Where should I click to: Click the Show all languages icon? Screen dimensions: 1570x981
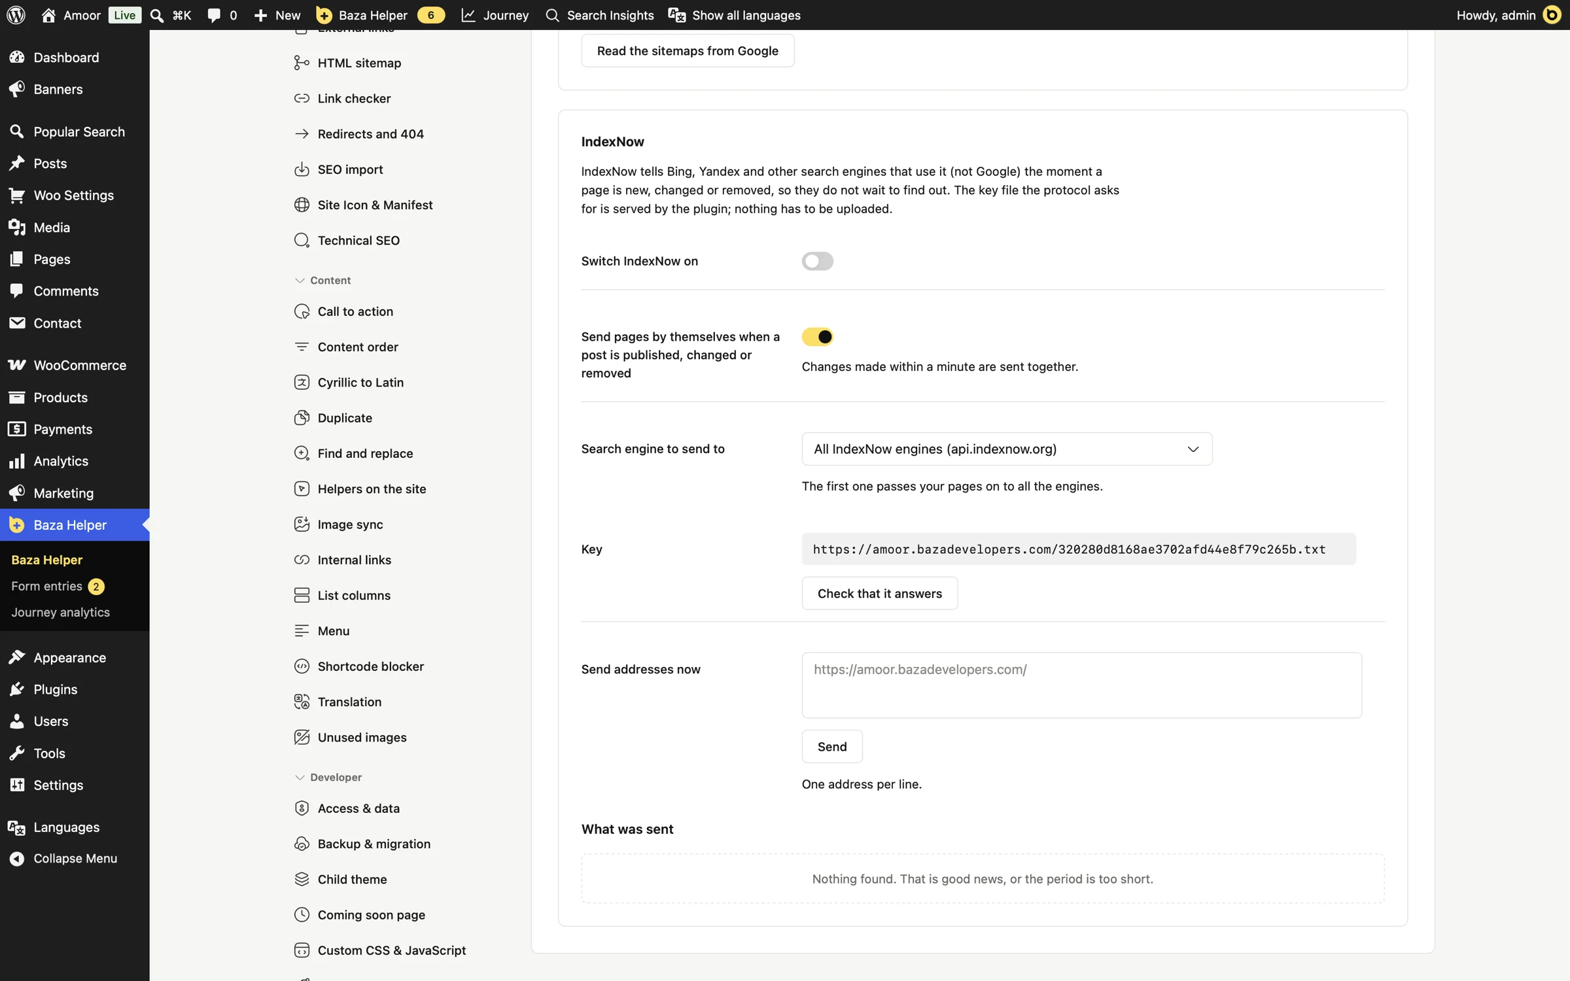[x=677, y=14]
